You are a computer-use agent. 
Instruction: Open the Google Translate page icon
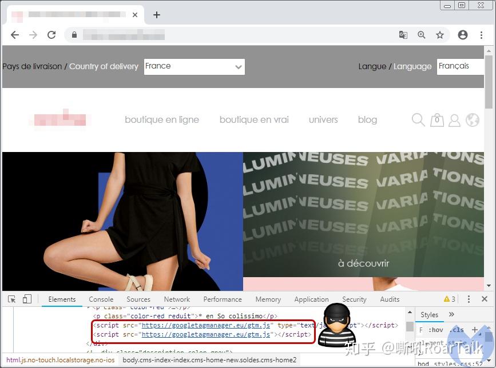tap(403, 35)
